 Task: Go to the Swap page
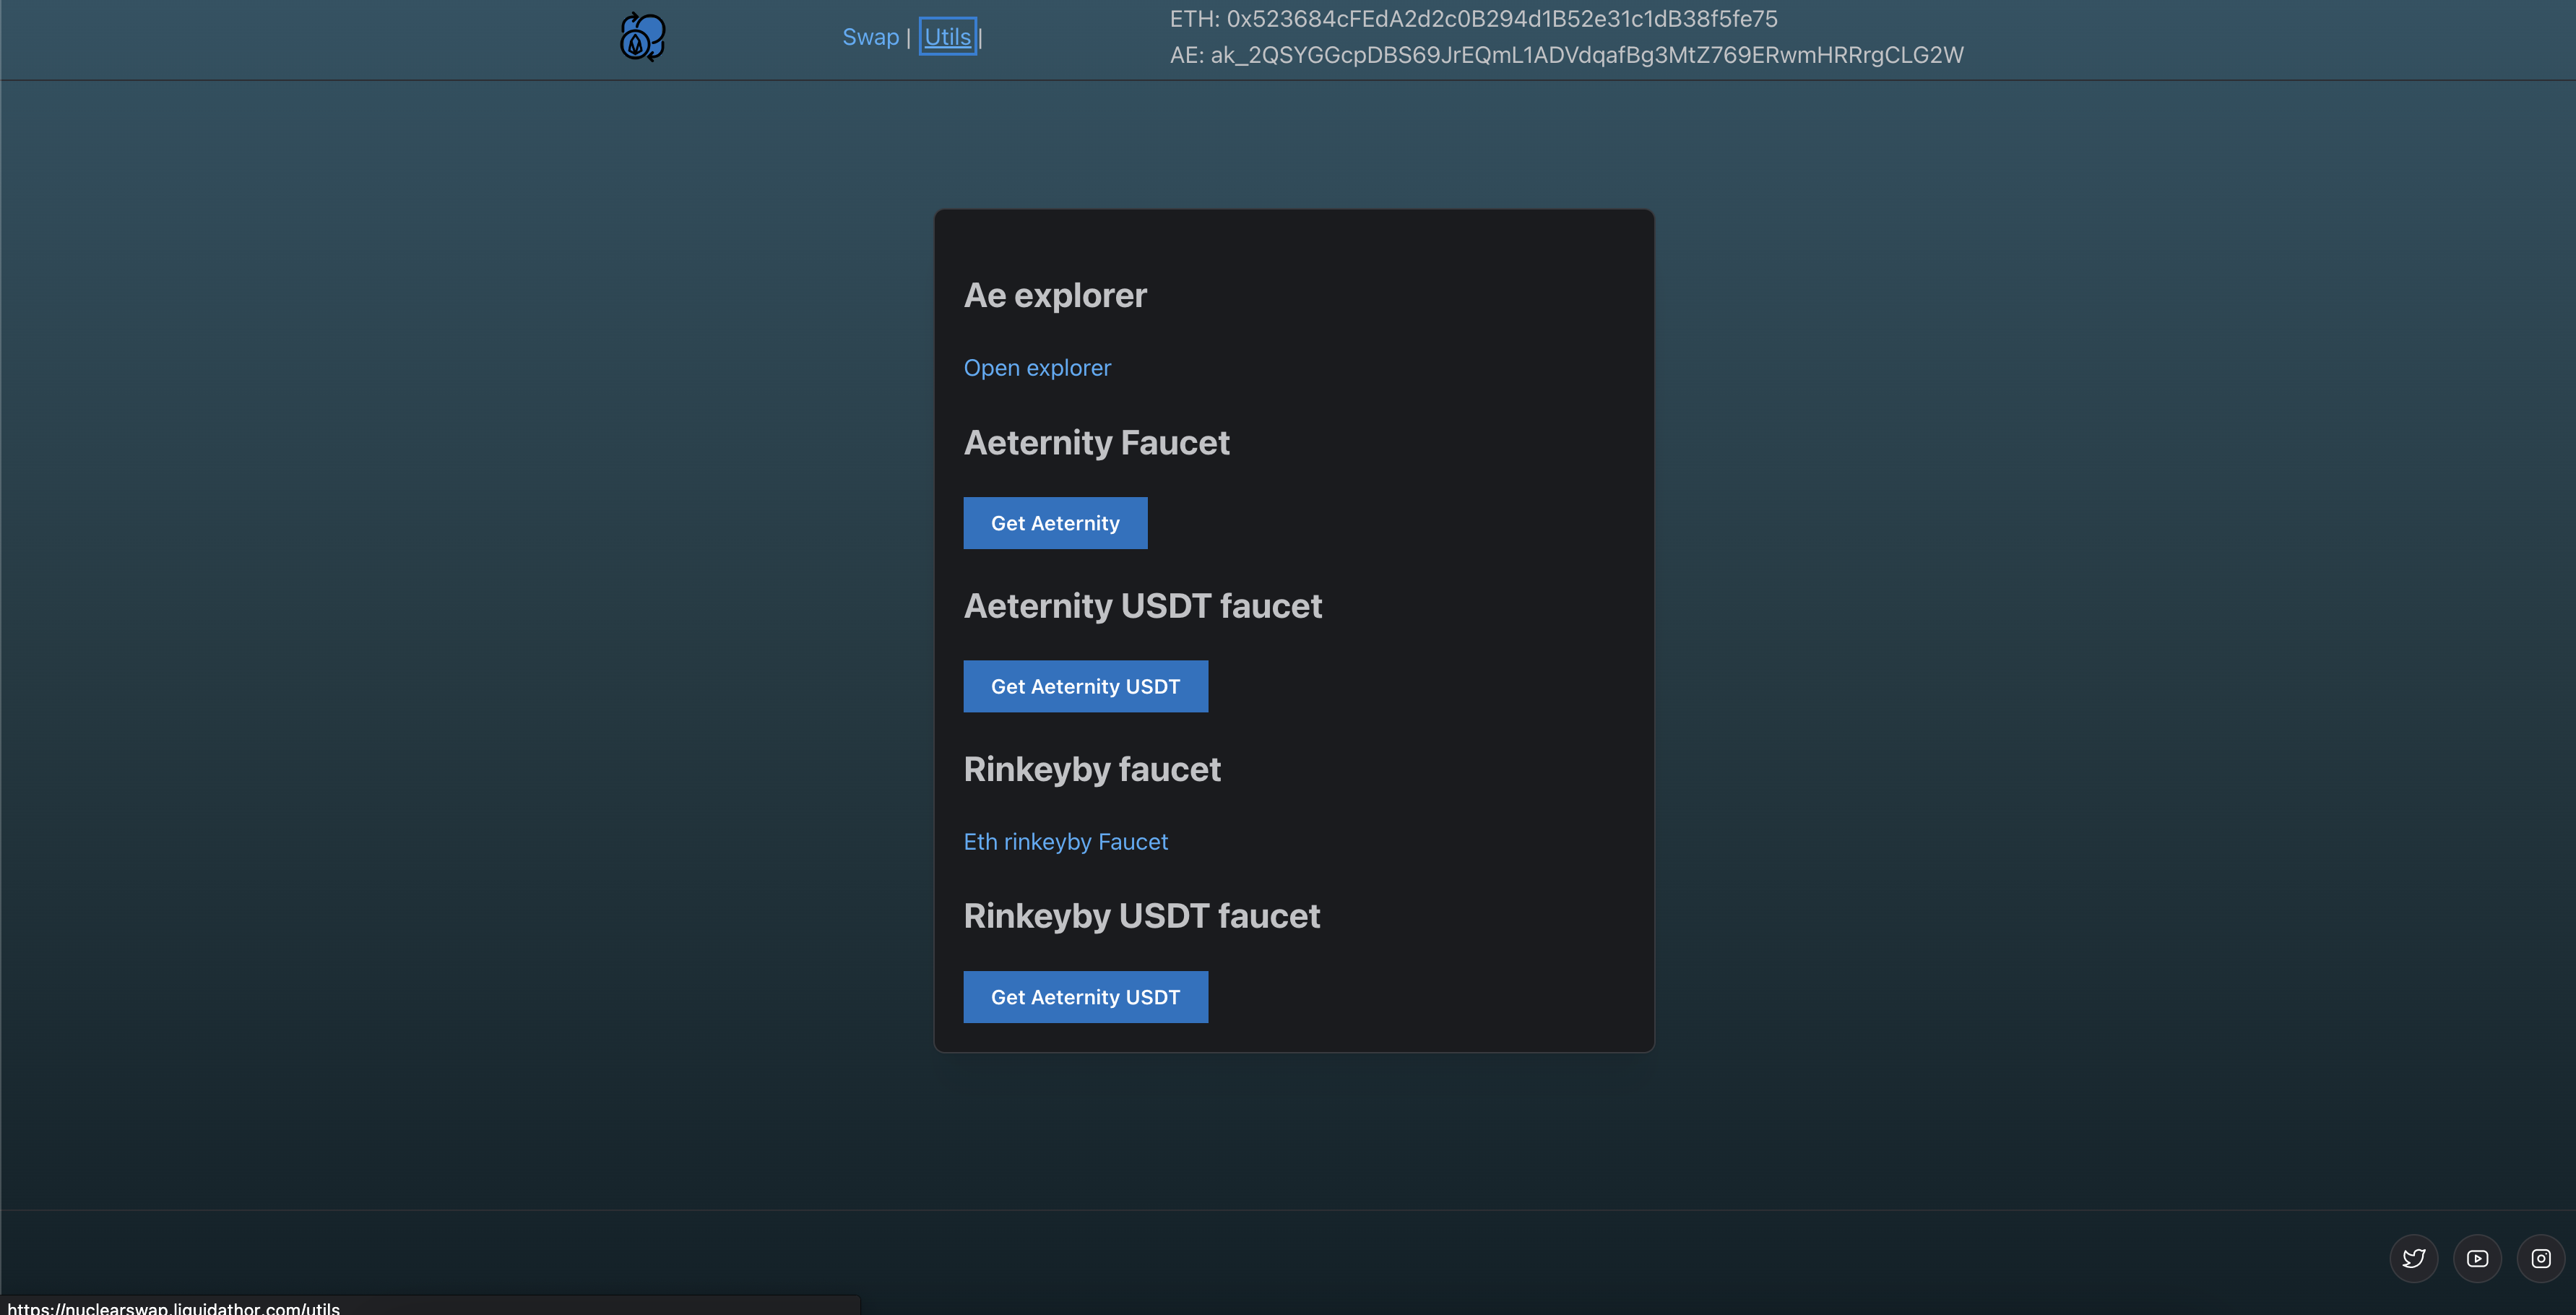870,37
